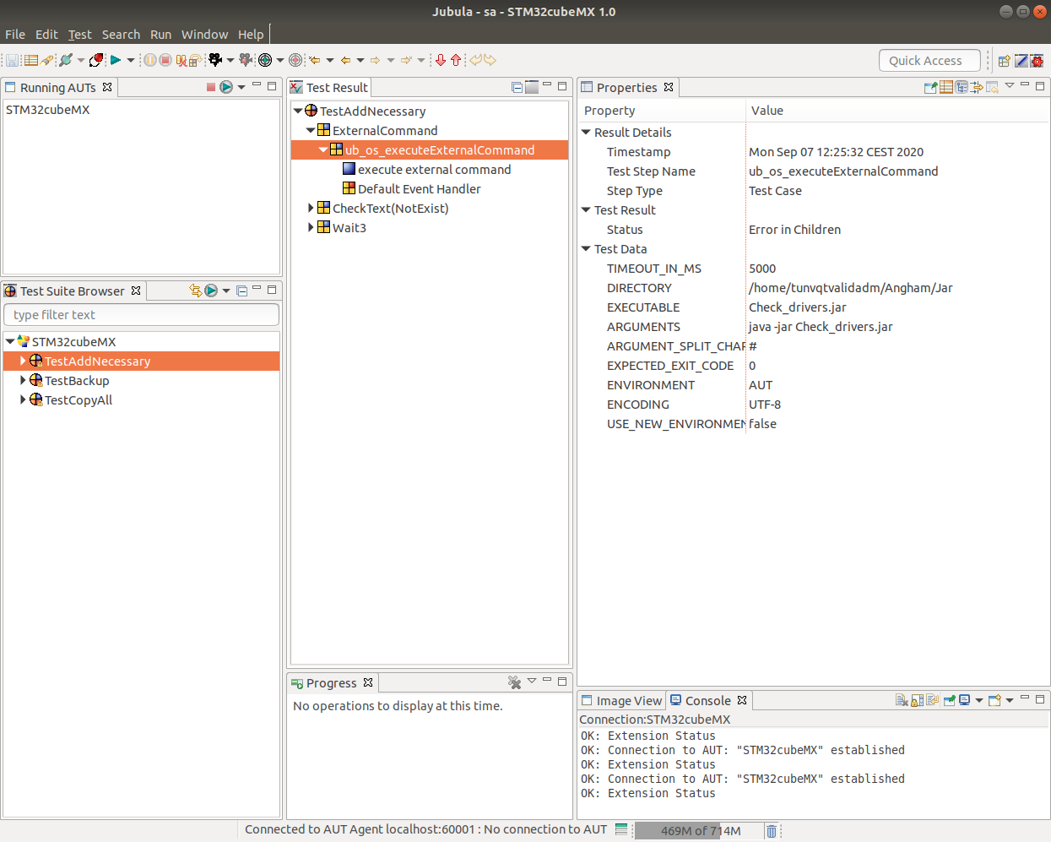The height and width of the screenshot is (842, 1051).
Task: Toggle the tree-style filter icon in Properties
Action: click(962, 87)
